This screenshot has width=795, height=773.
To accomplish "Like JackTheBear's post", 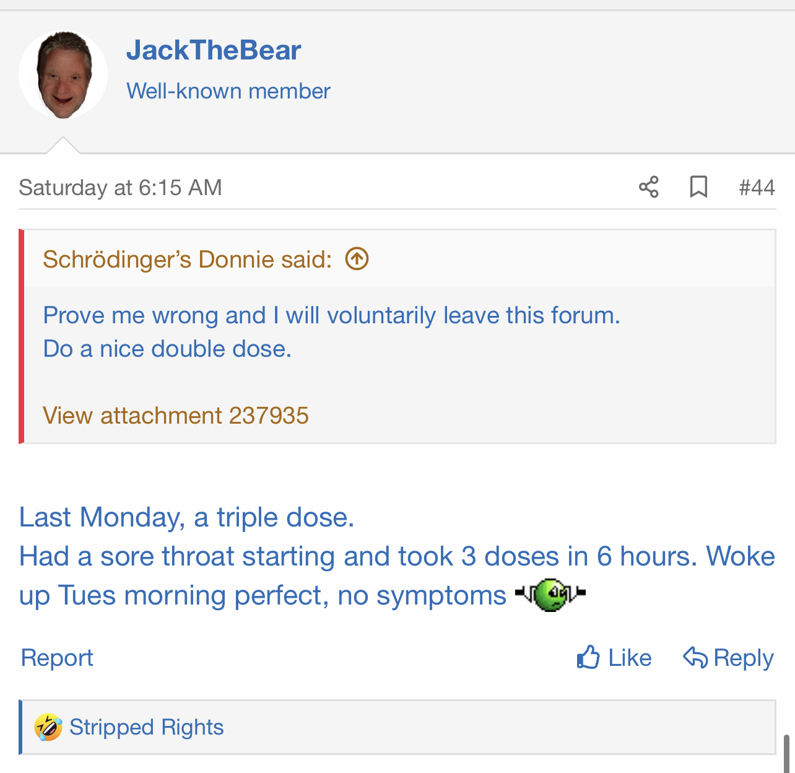I will click(614, 658).
